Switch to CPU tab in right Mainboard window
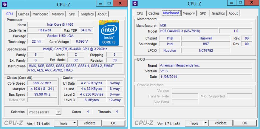The width and height of the screenshot is (260, 129). pyautogui.click(x=140, y=13)
